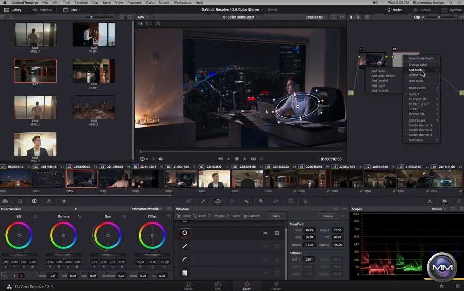Image resolution: width=464 pixels, height=291 pixels.
Task: Open the Camera Raw palette icon
Action: click(x=5, y=201)
